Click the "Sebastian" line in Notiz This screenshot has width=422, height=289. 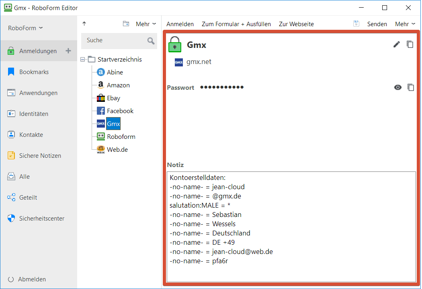click(206, 215)
